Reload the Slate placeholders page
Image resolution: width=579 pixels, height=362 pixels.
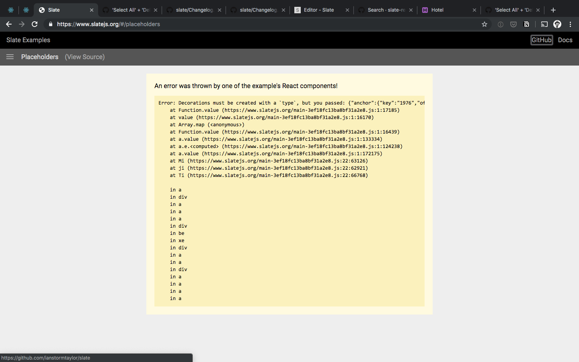click(x=35, y=24)
